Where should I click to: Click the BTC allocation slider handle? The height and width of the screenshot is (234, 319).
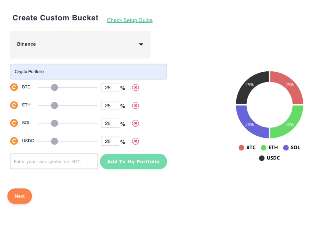(x=55, y=88)
